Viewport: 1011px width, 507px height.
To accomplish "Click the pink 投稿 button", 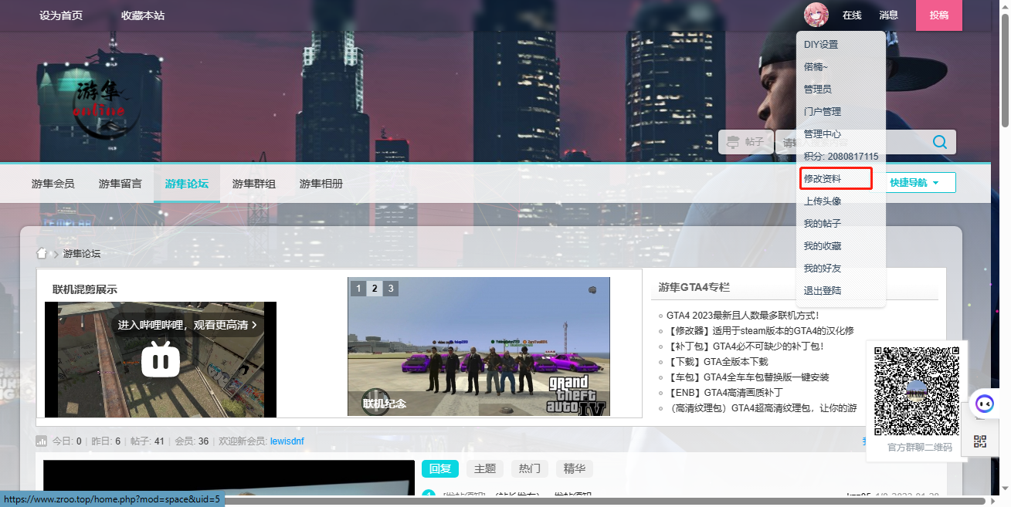I will point(938,15).
